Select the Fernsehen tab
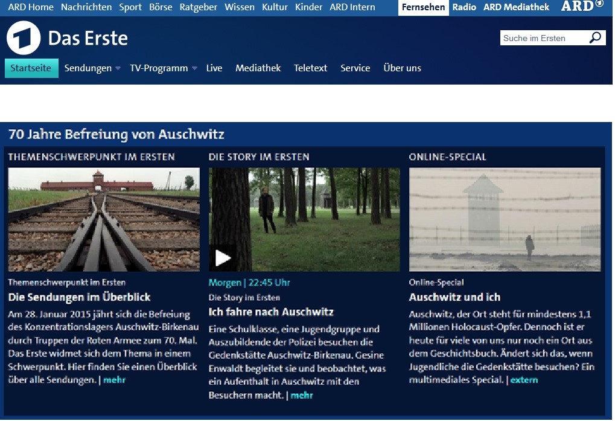 tap(423, 7)
